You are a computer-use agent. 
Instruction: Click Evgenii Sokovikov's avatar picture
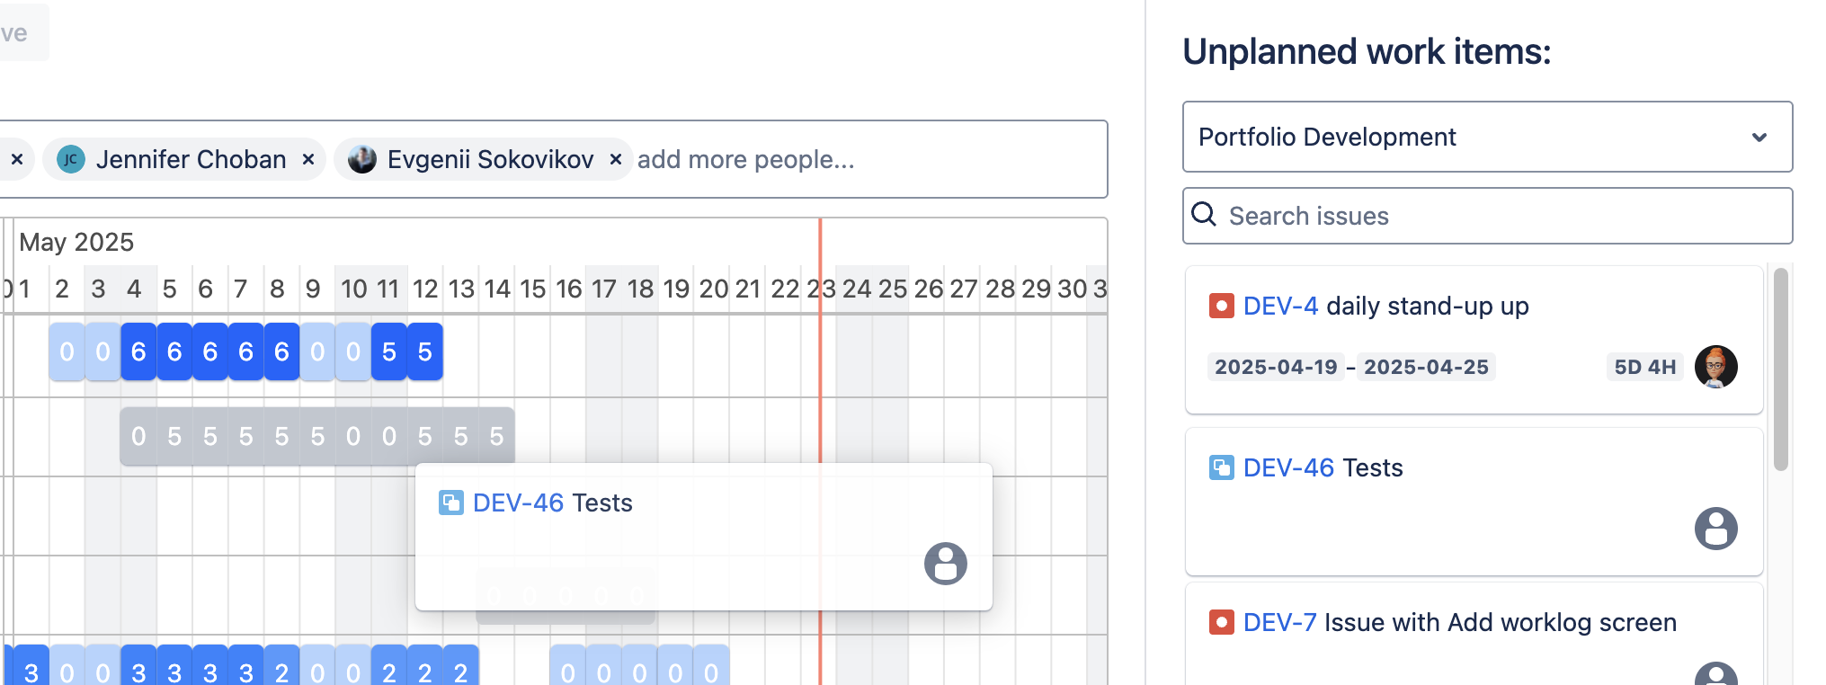pos(362,159)
